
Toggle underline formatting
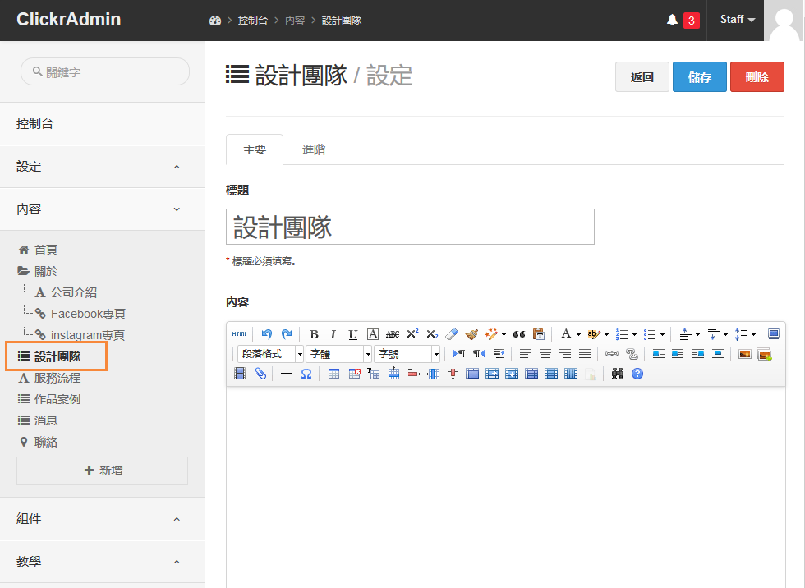[352, 334]
